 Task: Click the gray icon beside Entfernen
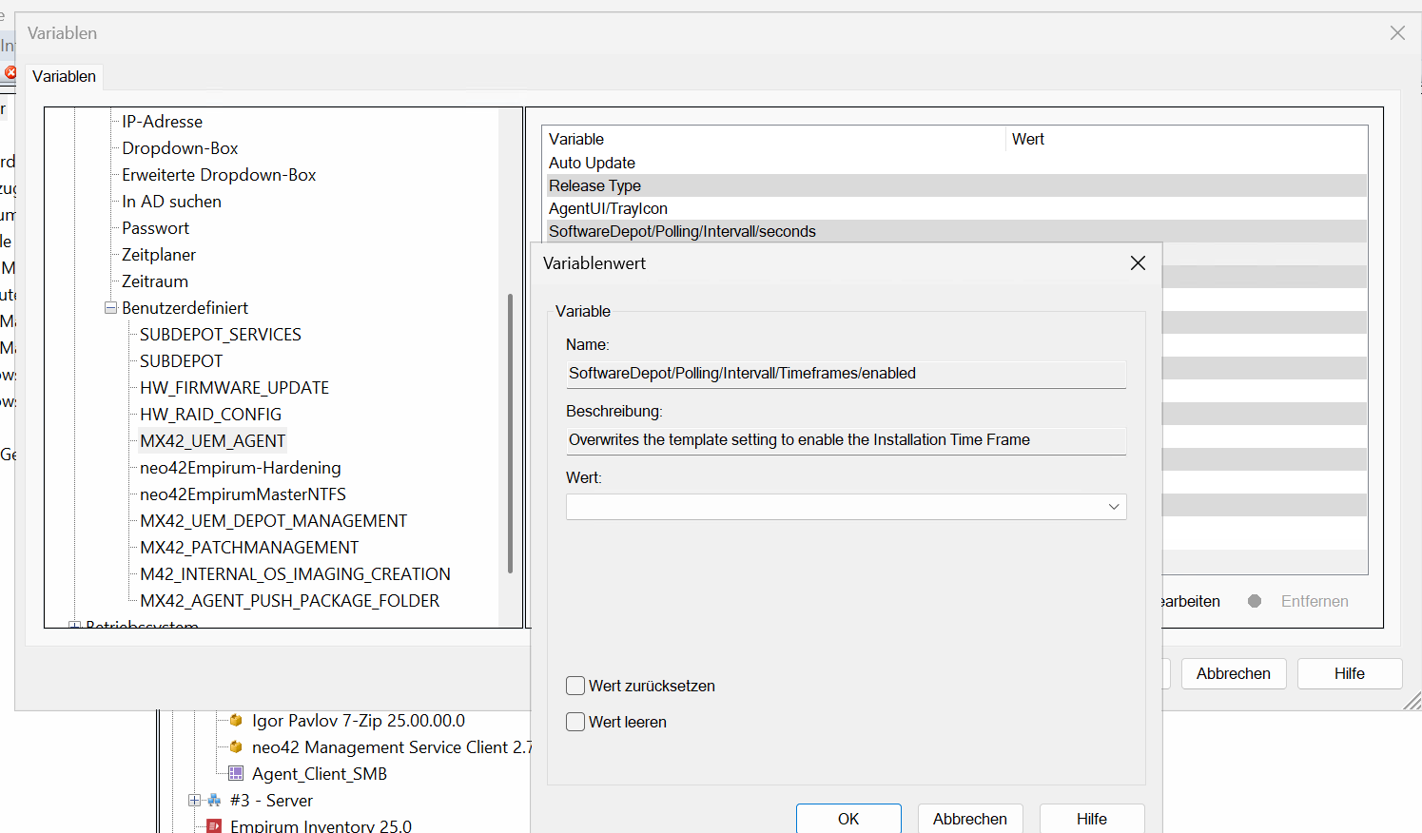point(1255,601)
